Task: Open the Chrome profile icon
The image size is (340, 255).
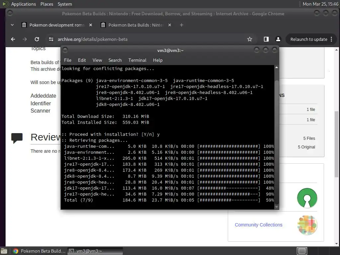Action: (278, 39)
